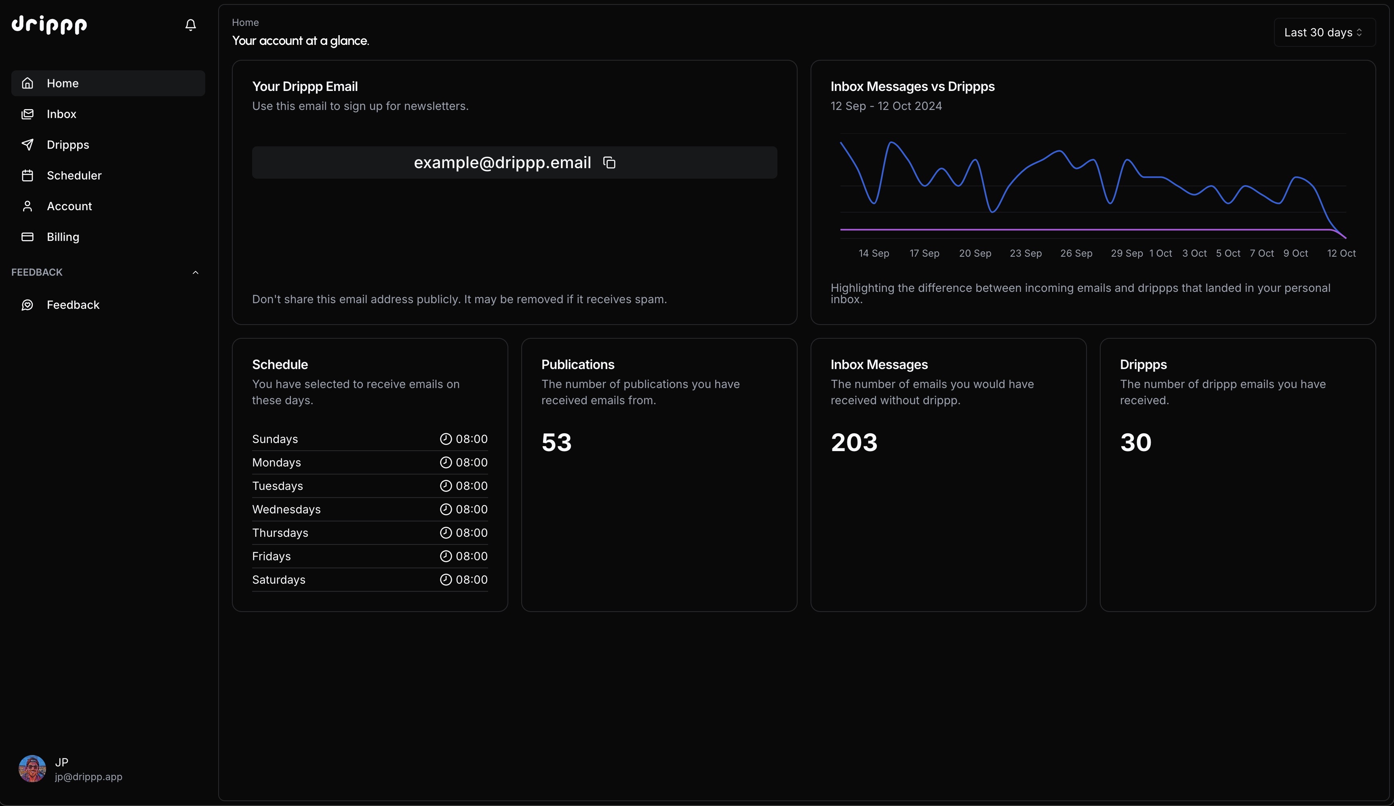Open notifications bell icon

tap(190, 25)
